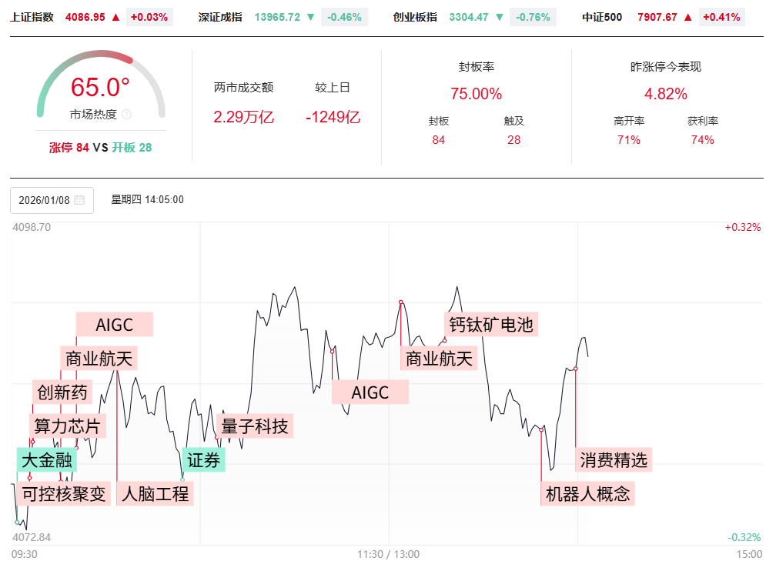Click the help icon beside 市场热度
The image size is (776, 571).
127,115
